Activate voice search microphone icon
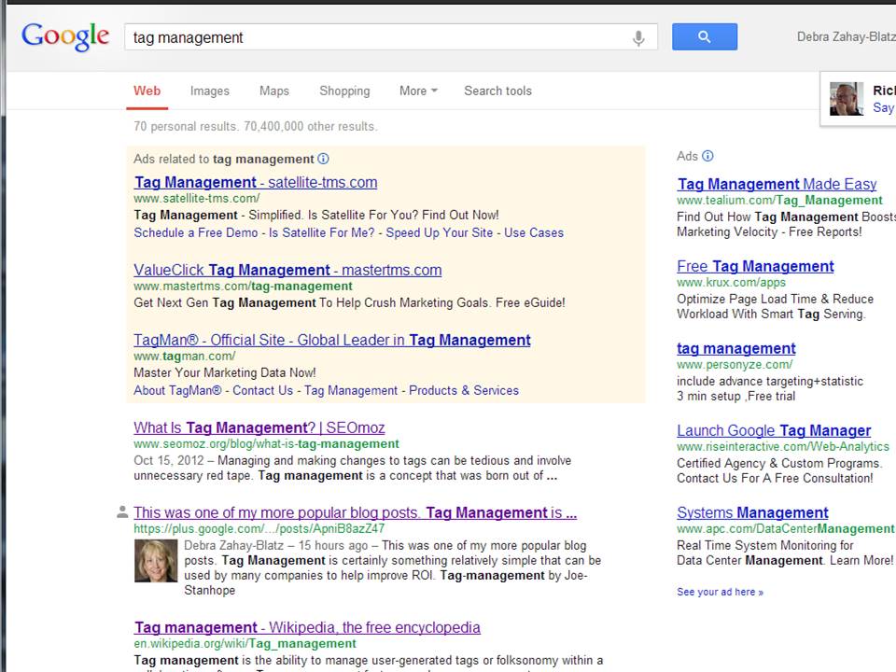Viewport: 896px width, 672px height. pos(638,37)
